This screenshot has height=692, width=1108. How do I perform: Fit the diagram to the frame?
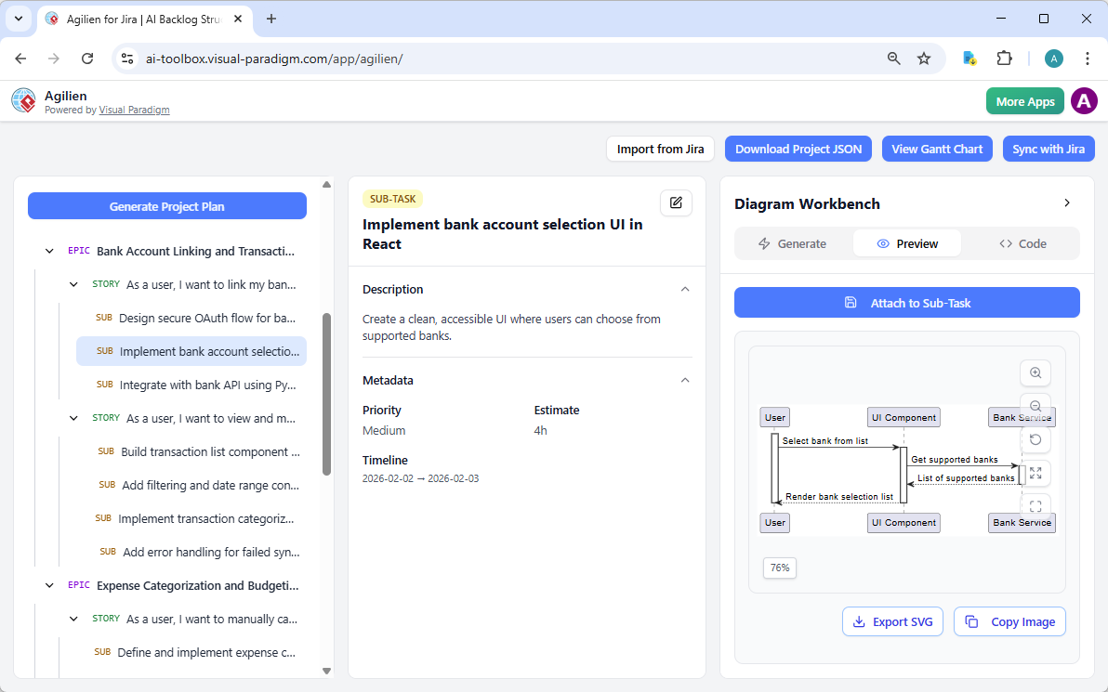(1035, 505)
